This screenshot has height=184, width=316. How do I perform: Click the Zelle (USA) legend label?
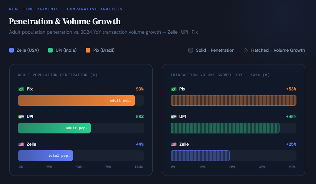[x=28, y=50]
